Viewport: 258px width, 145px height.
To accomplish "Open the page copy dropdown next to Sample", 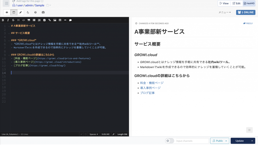I will pyautogui.click(x=48, y=5).
